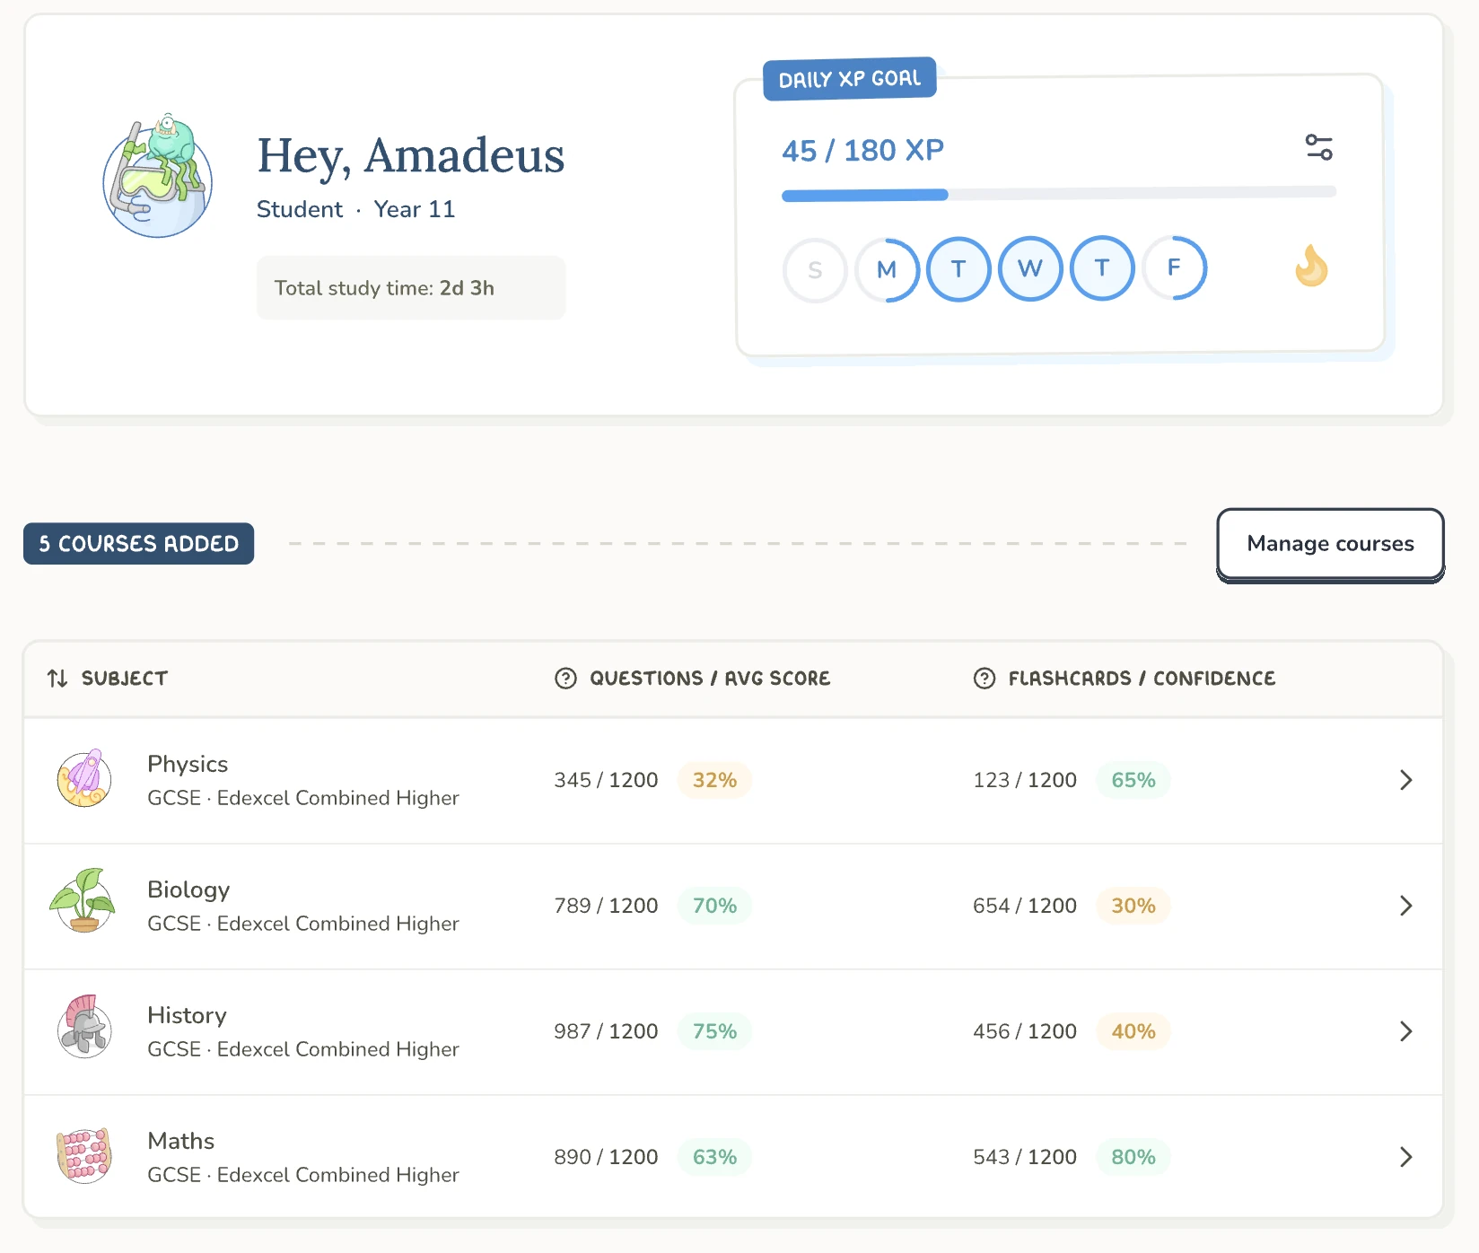Click the 890 / 1200 questions count
Viewport: 1479px width, 1253px height.
pyautogui.click(x=606, y=1157)
